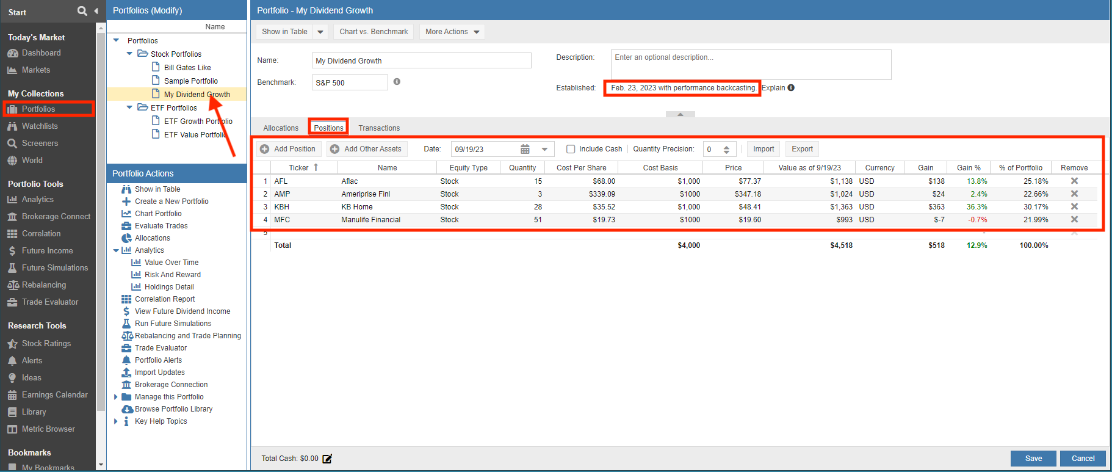Open Ideas in Research Tools
The width and height of the screenshot is (1112, 472).
click(31, 378)
